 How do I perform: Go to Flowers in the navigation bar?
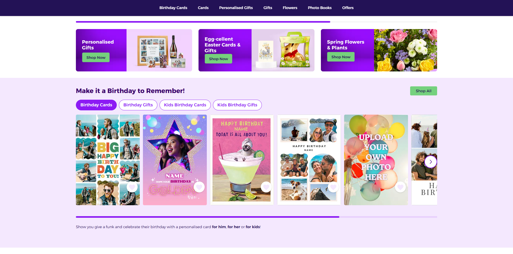click(290, 8)
